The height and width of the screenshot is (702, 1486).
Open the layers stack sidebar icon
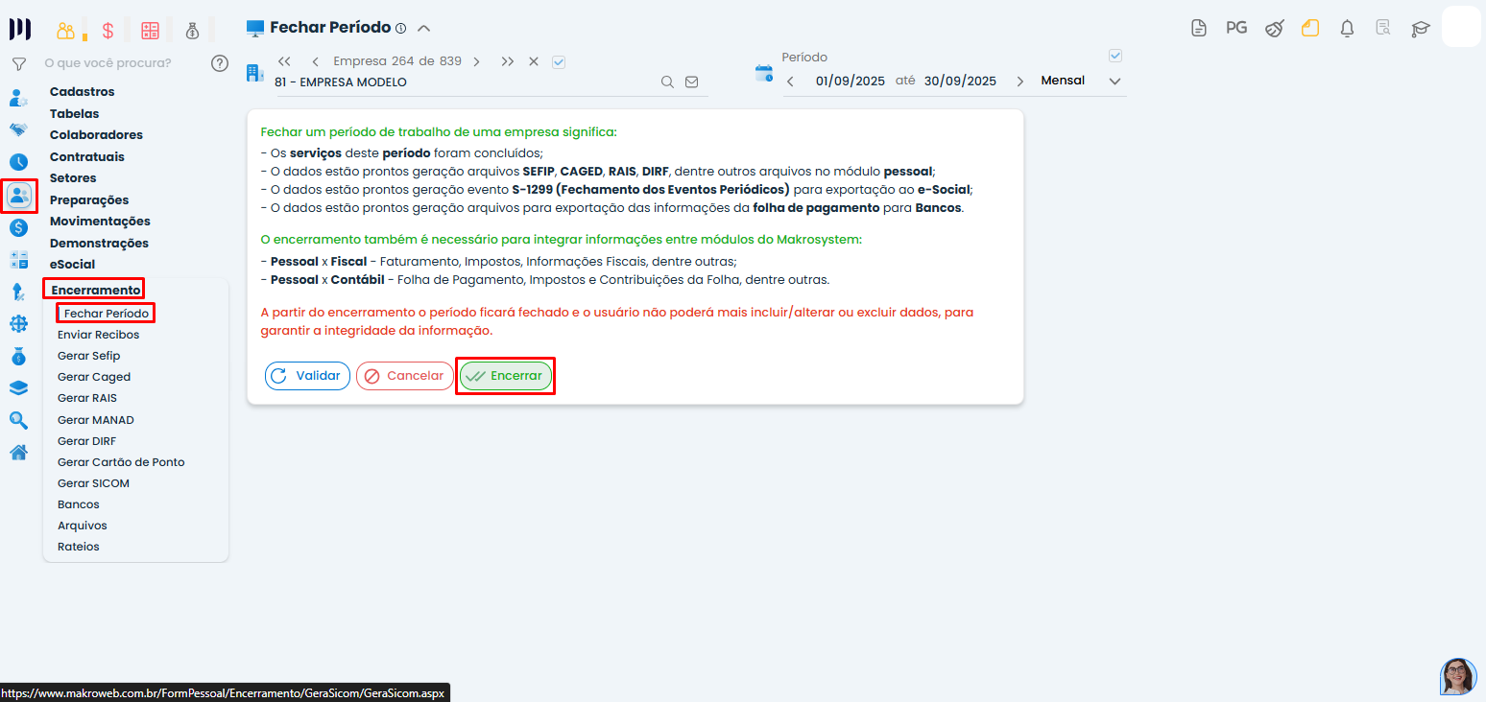tap(18, 388)
